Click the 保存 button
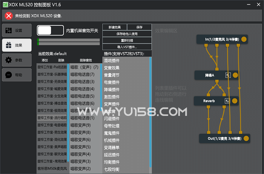 [140, 27]
